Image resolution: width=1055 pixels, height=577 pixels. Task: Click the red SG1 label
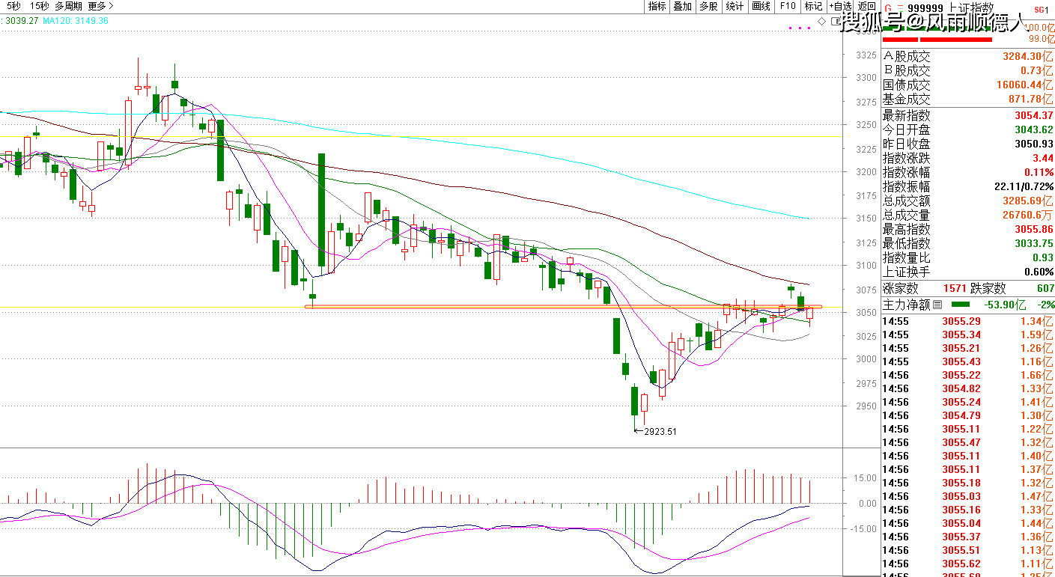click(1041, 10)
